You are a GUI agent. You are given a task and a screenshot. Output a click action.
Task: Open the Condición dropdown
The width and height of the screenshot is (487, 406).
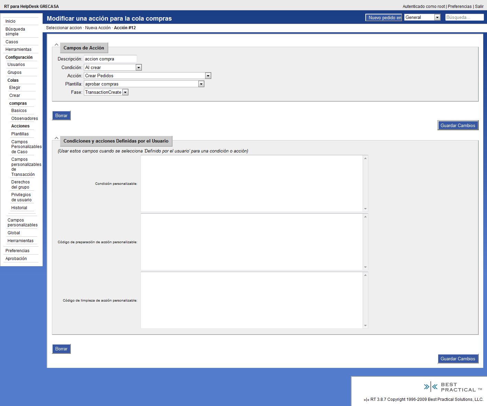[139, 68]
